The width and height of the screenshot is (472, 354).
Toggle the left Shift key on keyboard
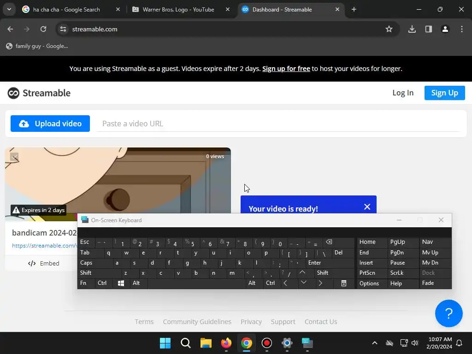100,273
